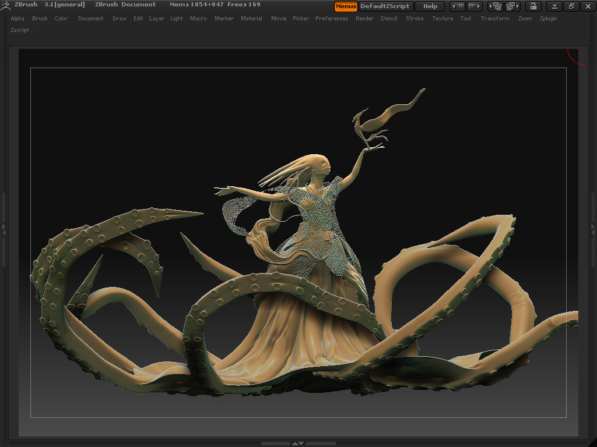
Task: Open the Tool menu
Action: point(465,19)
